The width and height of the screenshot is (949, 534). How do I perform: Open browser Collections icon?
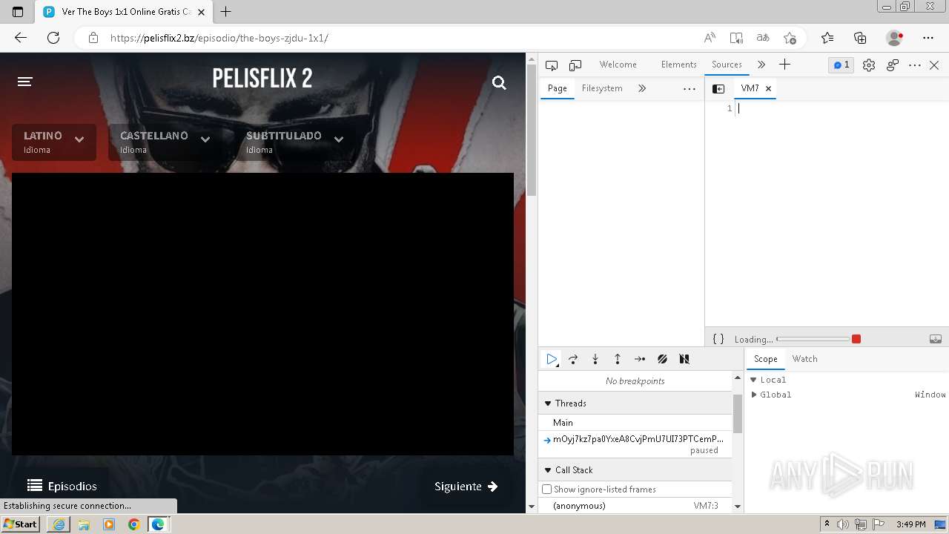click(x=860, y=38)
